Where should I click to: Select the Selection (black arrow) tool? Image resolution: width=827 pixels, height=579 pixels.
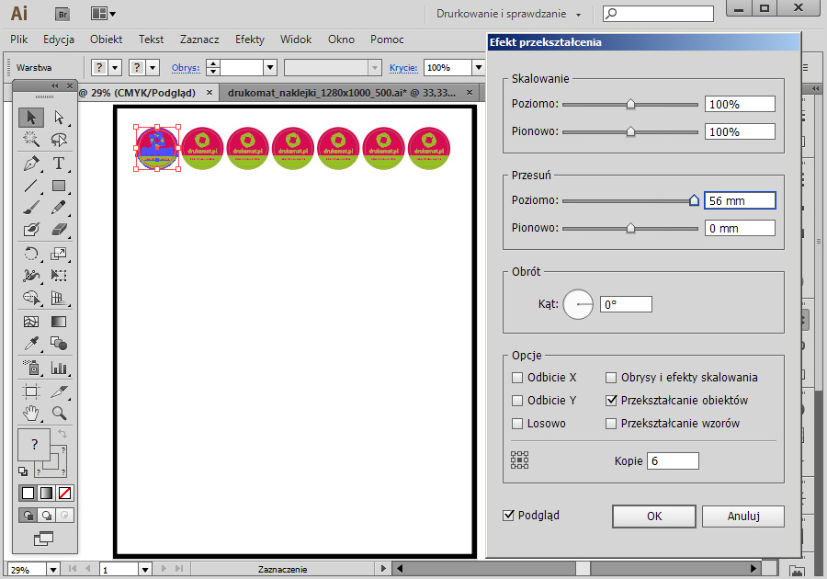(31, 117)
